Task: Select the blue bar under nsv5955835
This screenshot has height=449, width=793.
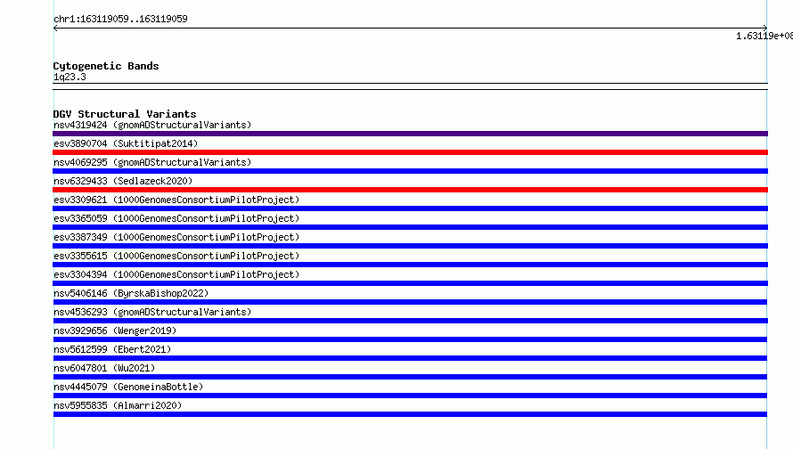Action: pos(410,414)
